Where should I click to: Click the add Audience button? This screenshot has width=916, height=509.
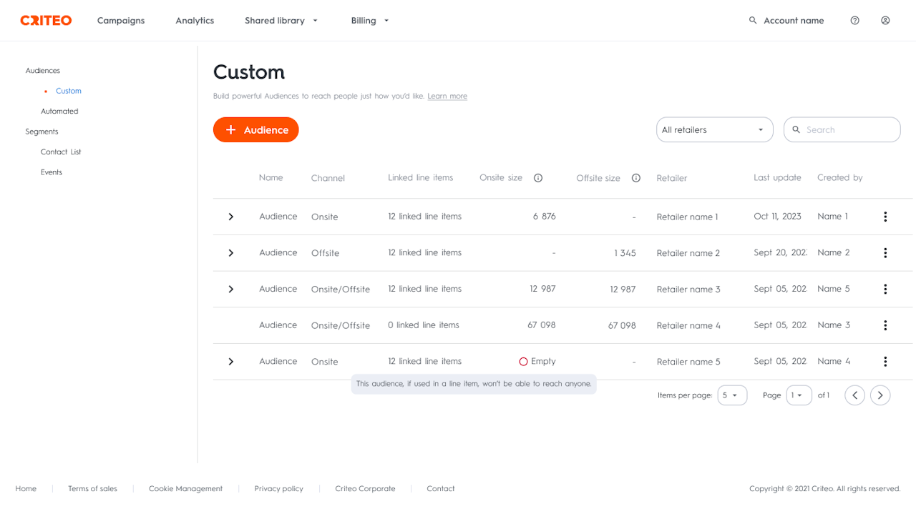point(255,130)
